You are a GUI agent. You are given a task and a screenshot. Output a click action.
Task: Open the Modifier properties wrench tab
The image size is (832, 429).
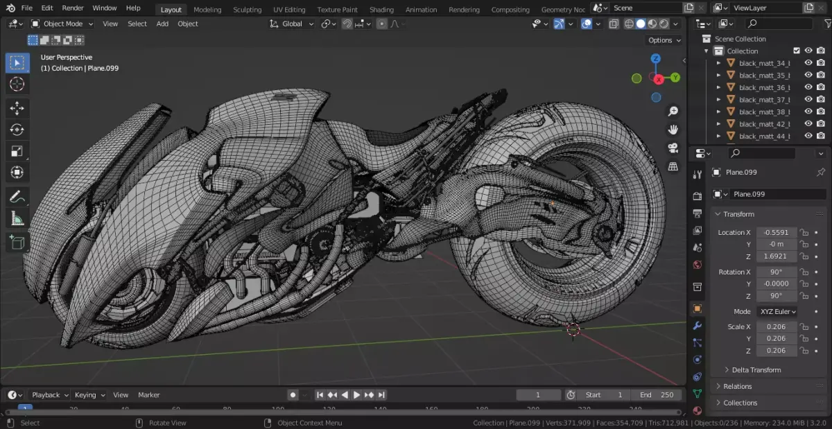click(697, 326)
